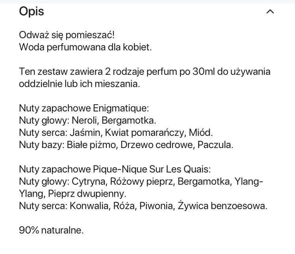The image size is (295, 254).
Task: Click the text 'Żywica benzoesowa.'
Action: [223, 206]
